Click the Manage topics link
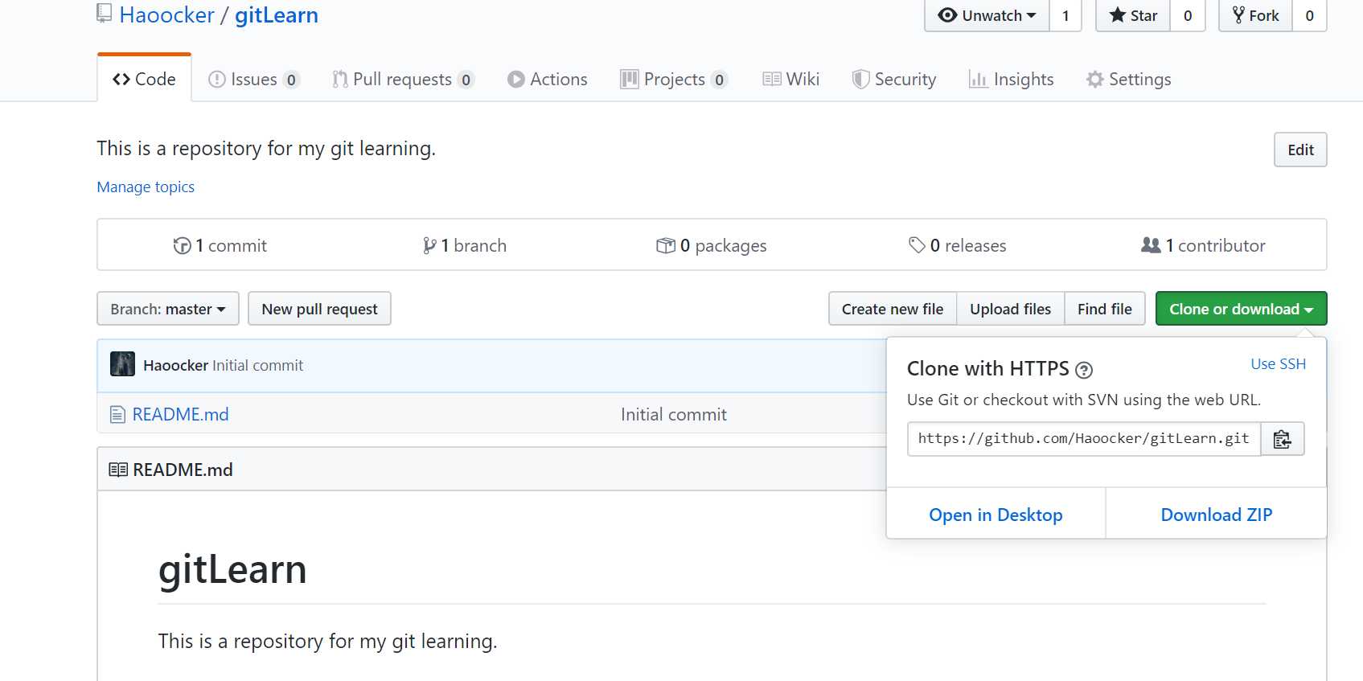Screen dimensions: 1363x681 146,187
